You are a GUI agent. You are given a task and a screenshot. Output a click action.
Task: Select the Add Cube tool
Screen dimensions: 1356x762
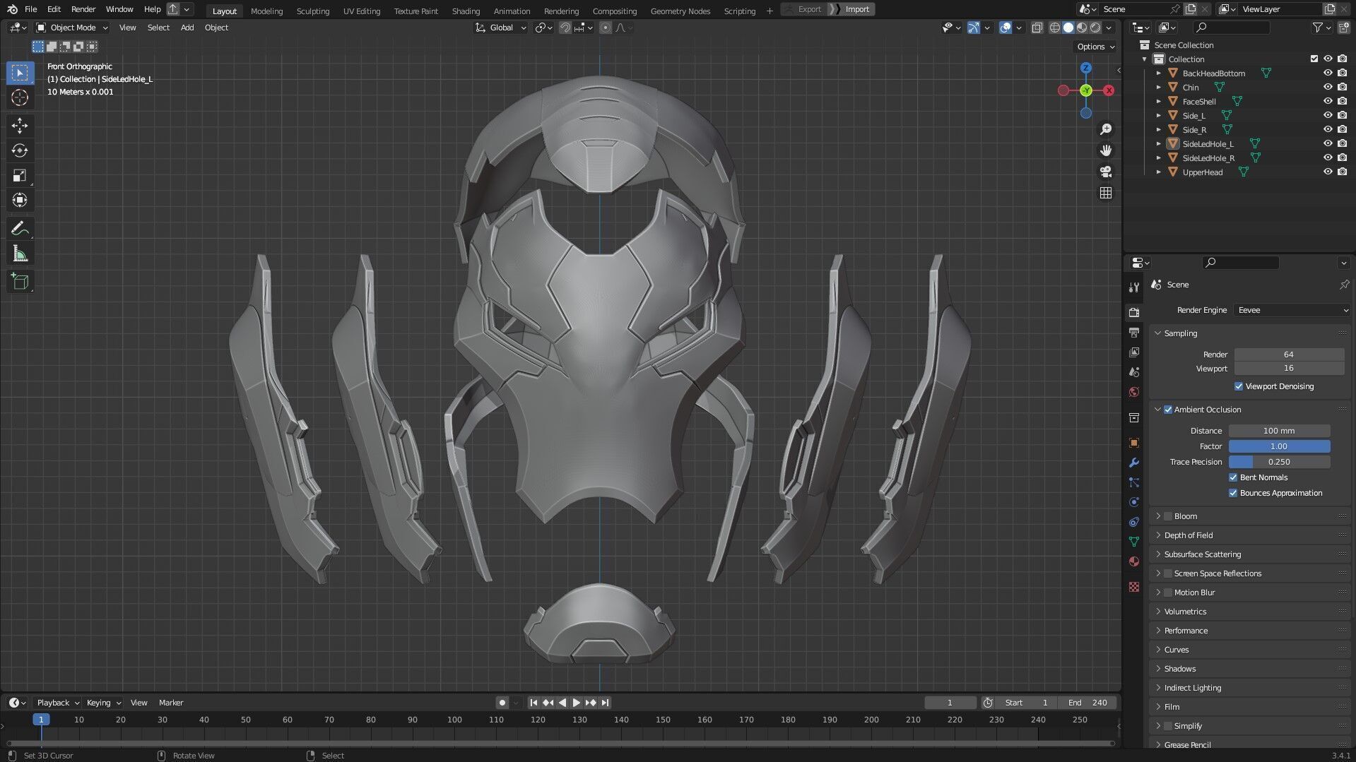coord(20,282)
